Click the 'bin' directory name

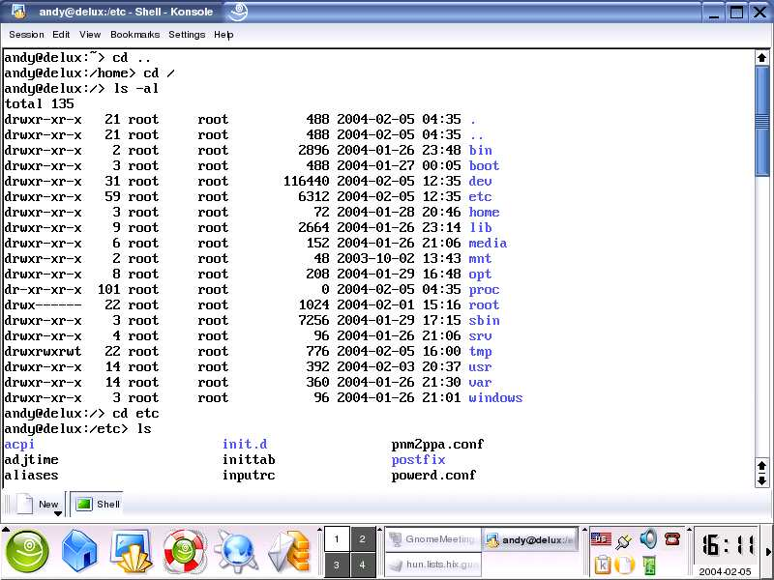pos(480,151)
